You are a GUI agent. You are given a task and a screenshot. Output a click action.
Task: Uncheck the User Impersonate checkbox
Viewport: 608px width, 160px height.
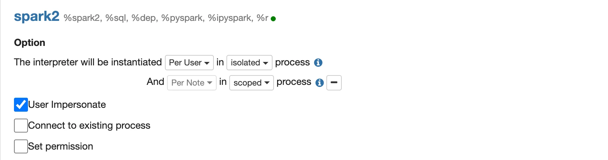pos(21,105)
